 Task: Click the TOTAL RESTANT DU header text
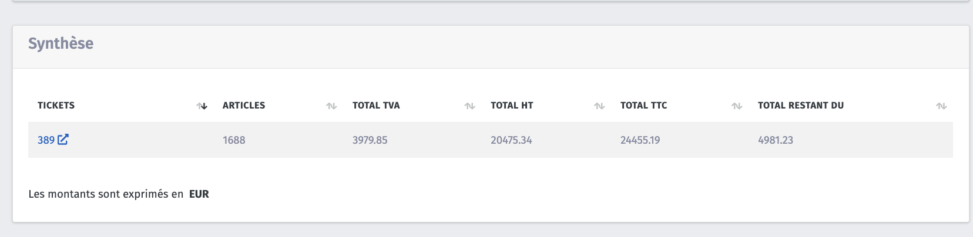[801, 106]
